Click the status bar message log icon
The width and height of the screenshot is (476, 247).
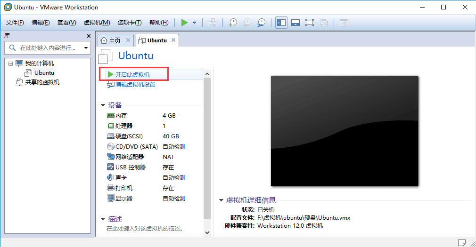click(x=462, y=243)
